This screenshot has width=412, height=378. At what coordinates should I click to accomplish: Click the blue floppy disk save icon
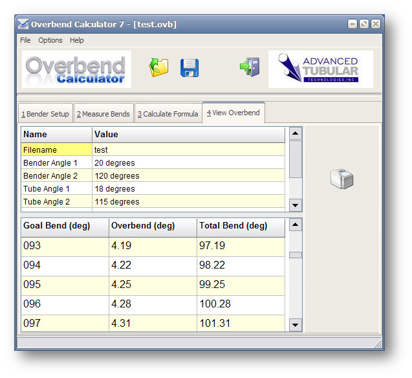point(190,68)
